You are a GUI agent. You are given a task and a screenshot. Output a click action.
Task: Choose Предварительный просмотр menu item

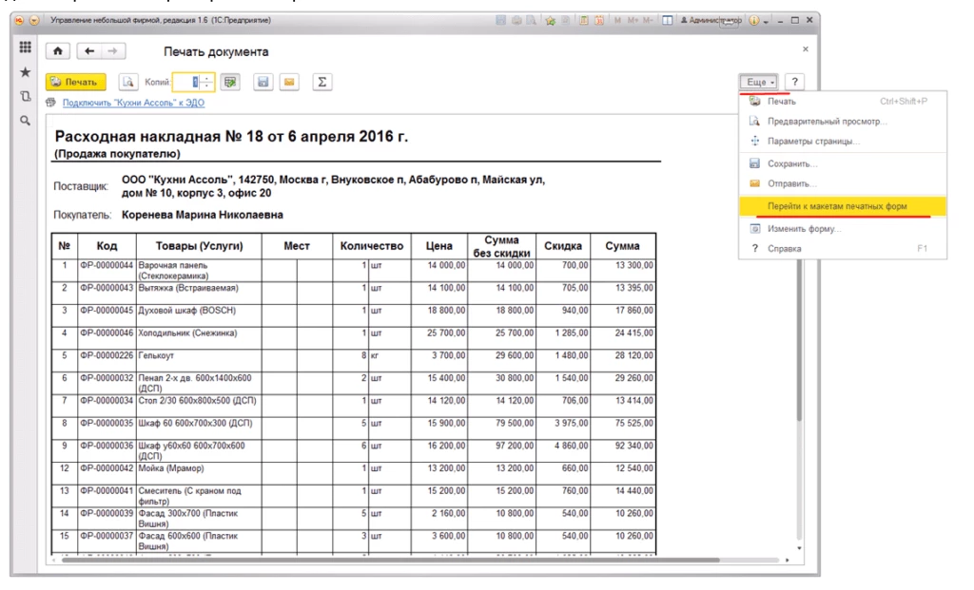tap(843, 121)
